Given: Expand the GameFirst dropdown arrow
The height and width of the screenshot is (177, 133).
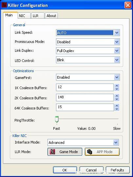Looking at the screenshot, I should point(117,77).
